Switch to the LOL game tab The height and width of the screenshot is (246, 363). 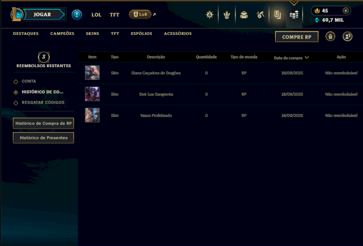(x=96, y=15)
